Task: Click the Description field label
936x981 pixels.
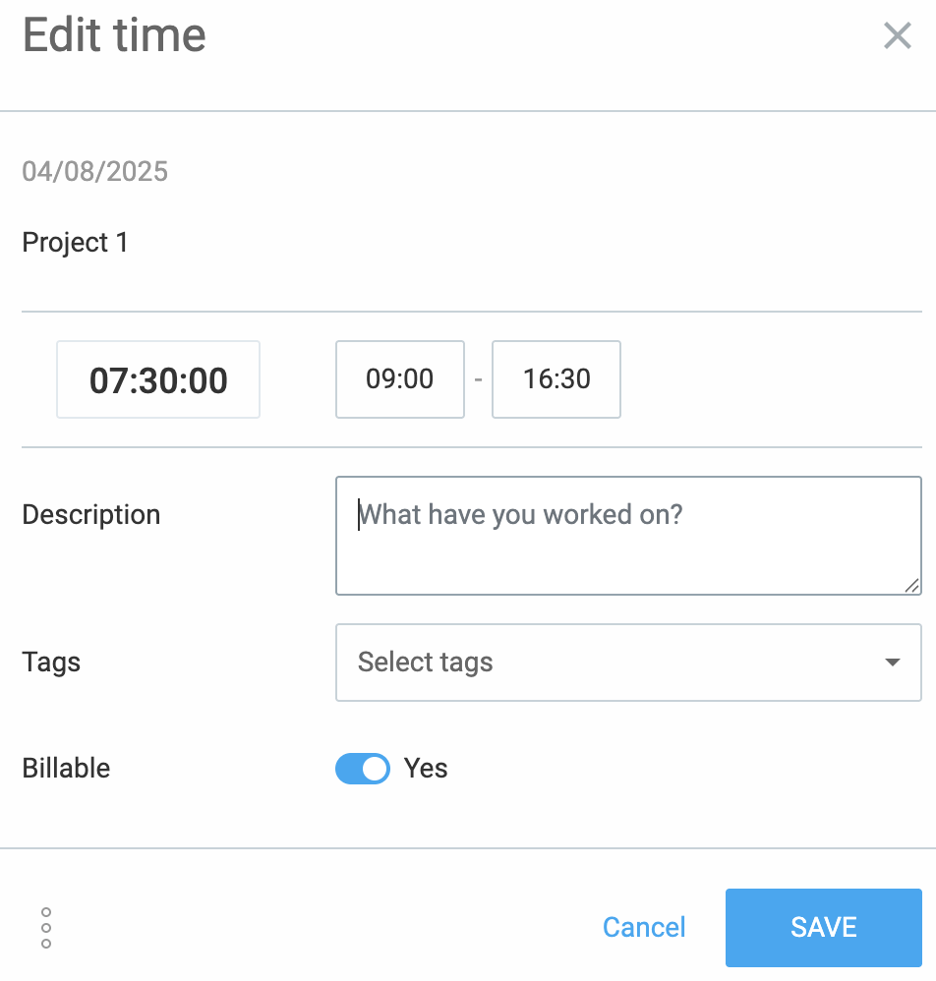Action: 91,515
